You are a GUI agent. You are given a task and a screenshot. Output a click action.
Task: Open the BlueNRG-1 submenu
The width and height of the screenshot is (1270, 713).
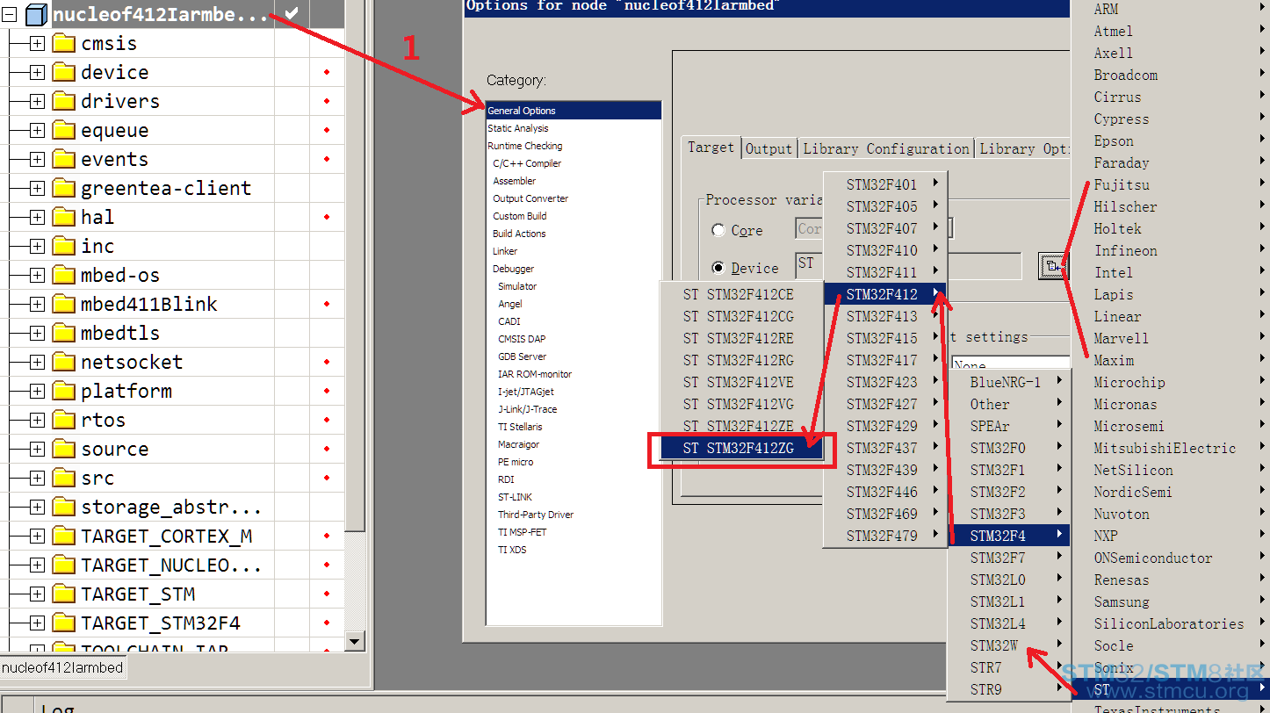[1008, 382]
